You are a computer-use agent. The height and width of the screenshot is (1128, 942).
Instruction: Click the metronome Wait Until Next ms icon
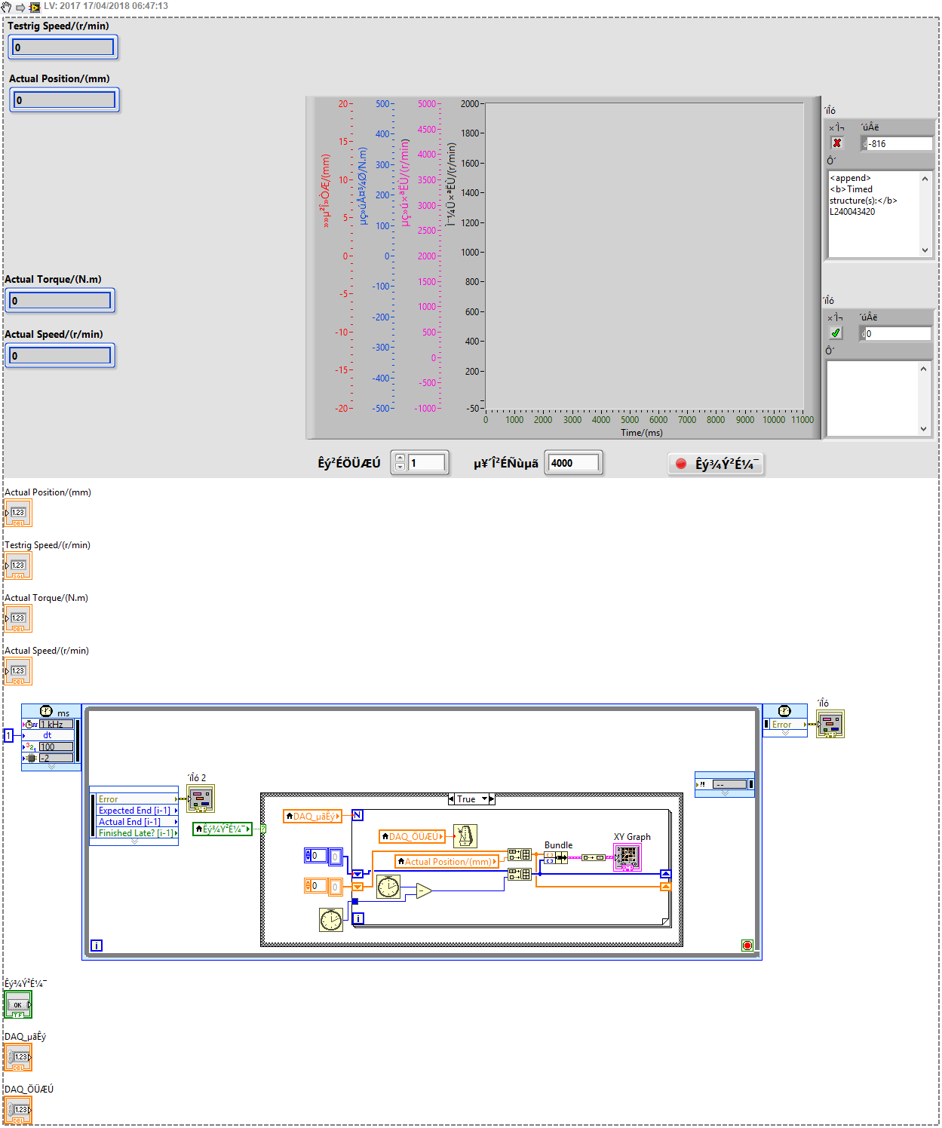tap(465, 835)
